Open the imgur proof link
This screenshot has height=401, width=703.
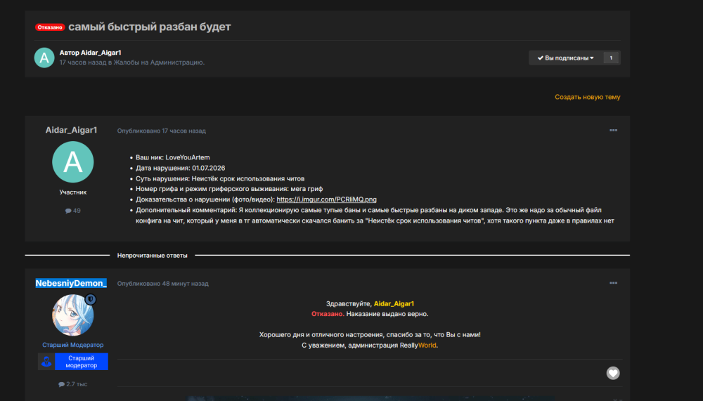point(326,199)
